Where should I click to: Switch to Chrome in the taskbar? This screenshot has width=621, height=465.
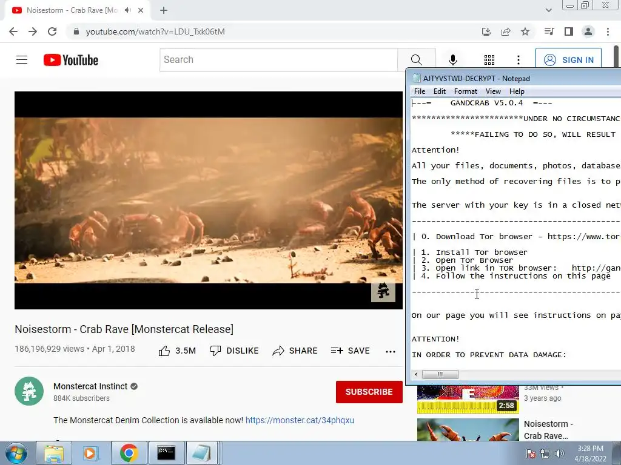coord(129,453)
